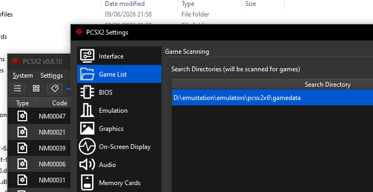Select search directory D:\emustation\emulators\pcsx2x6\gamedata

click(x=272, y=97)
